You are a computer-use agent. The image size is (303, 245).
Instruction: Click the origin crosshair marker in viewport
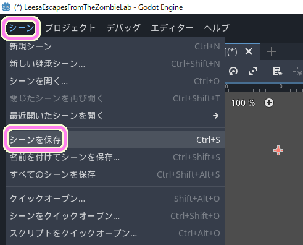click(x=278, y=150)
